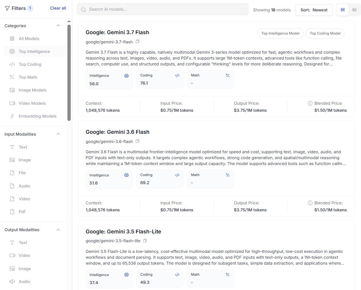
Task: Click the Clear all link
Action: tap(58, 8)
